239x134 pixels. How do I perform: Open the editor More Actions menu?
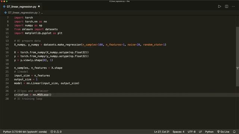[233, 7]
